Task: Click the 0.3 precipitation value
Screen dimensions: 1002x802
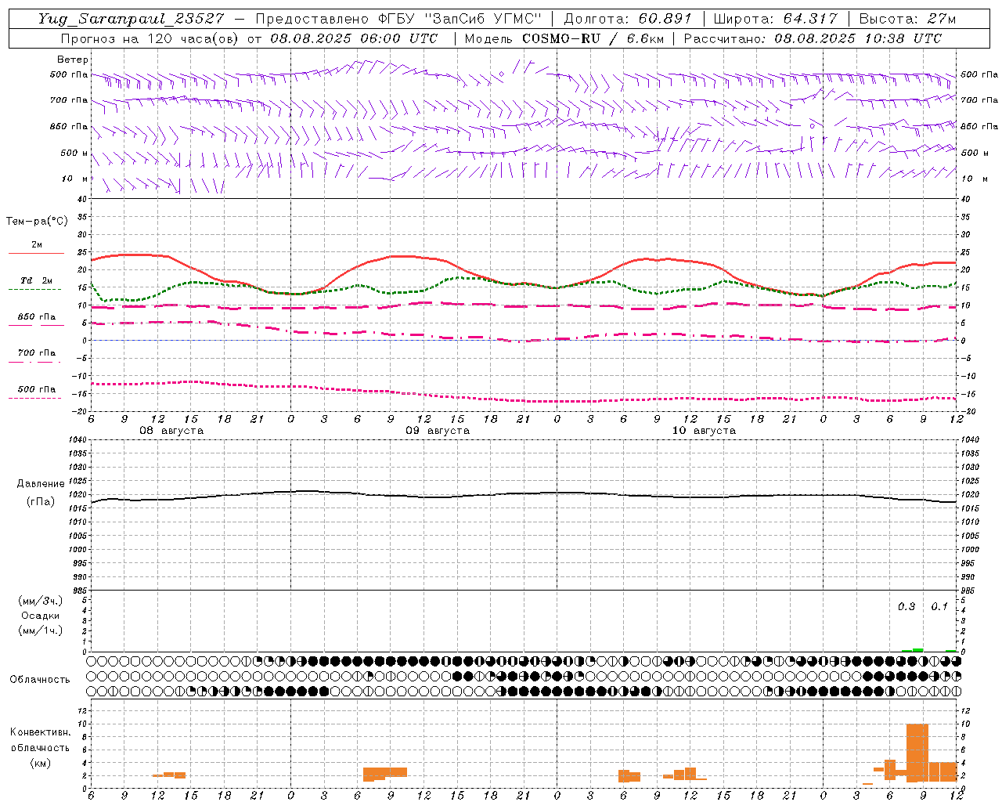Action: click(906, 607)
